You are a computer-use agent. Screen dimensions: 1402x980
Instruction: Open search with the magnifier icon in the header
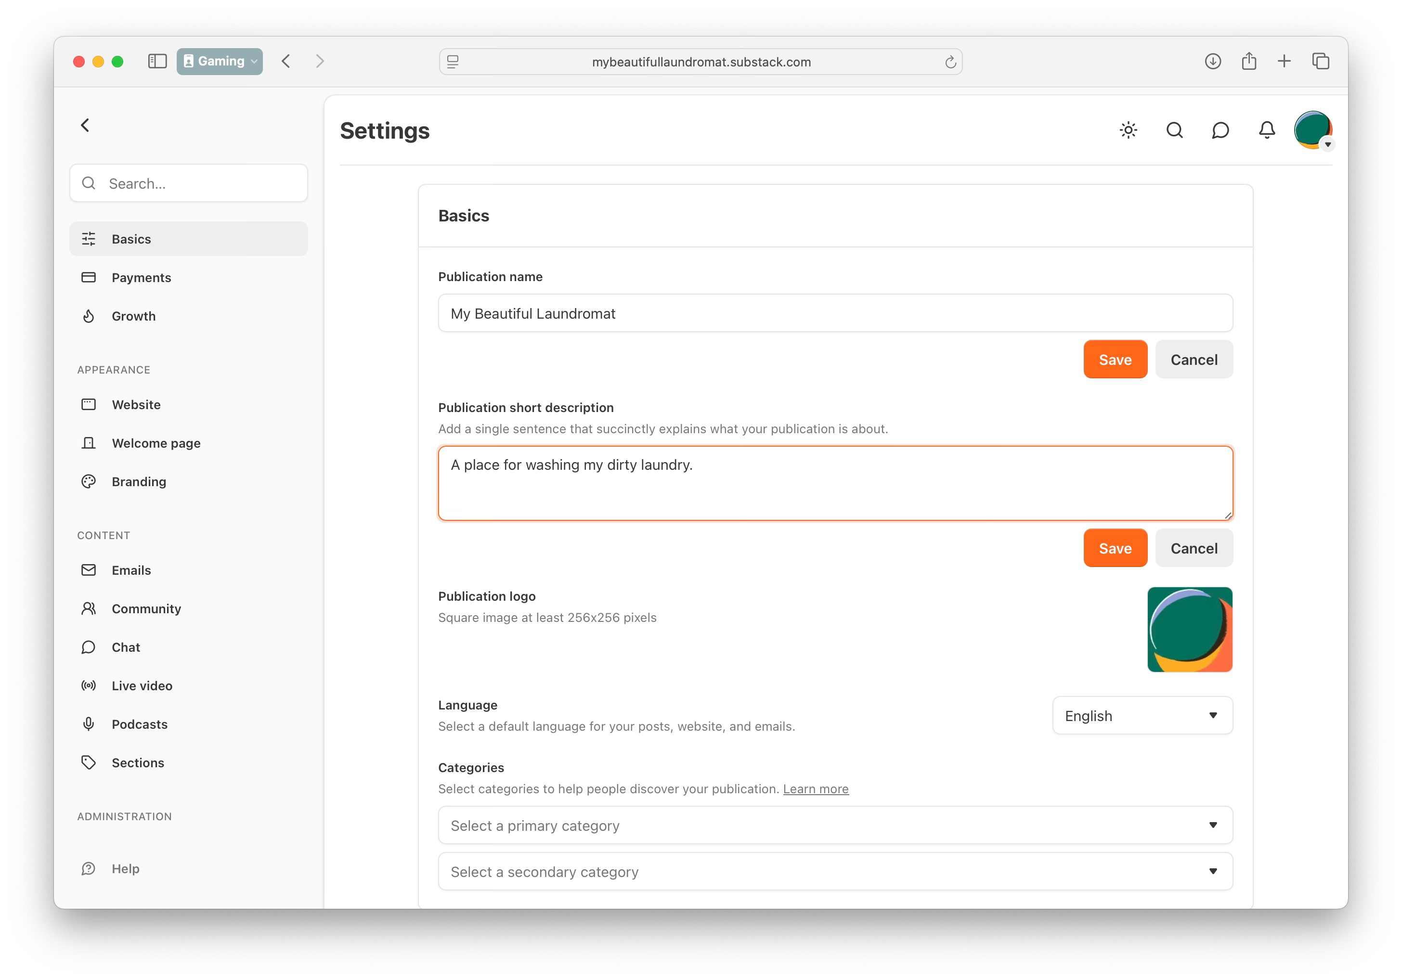click(x=1174, y=130)
